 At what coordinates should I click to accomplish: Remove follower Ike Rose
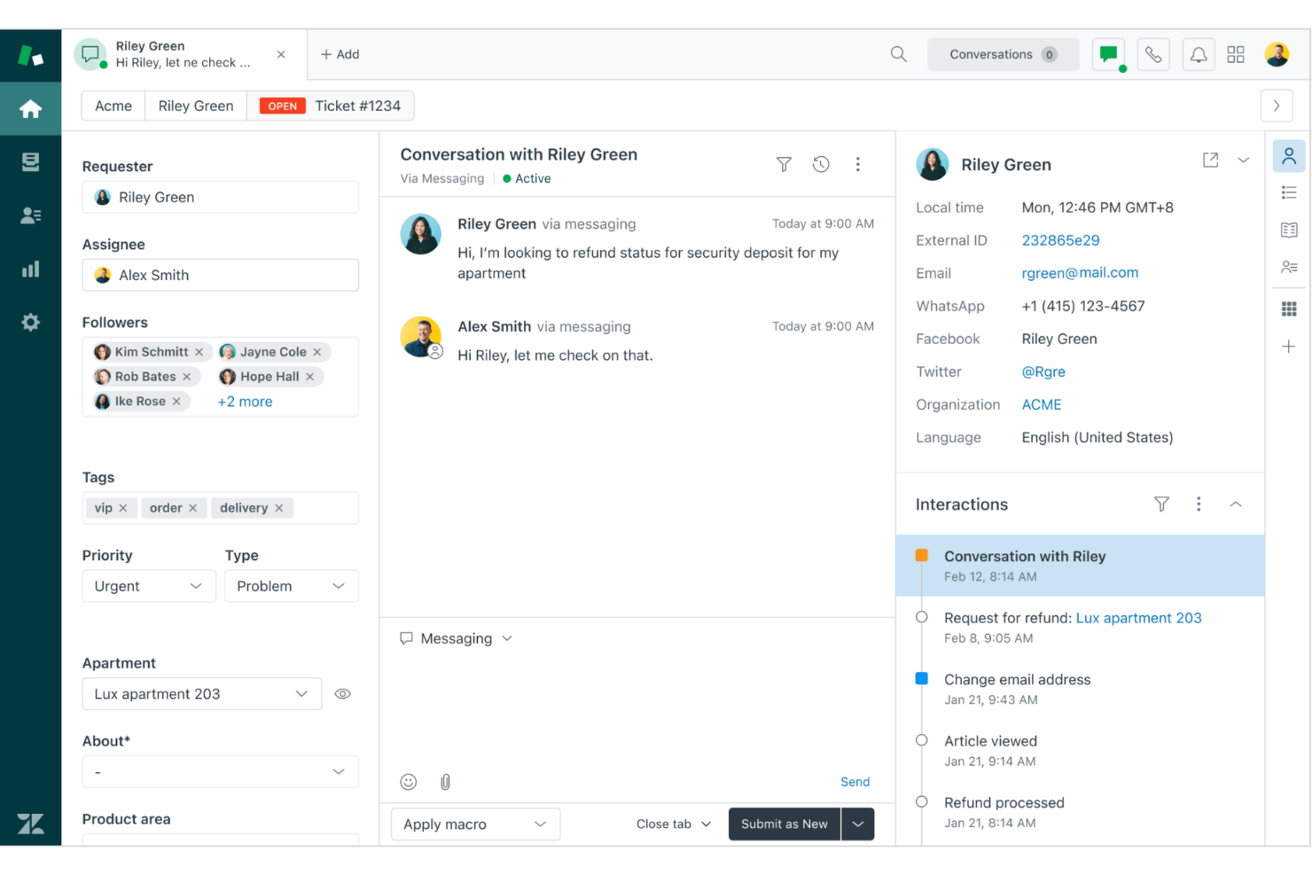pyautogui.click(x=176, y=402)
